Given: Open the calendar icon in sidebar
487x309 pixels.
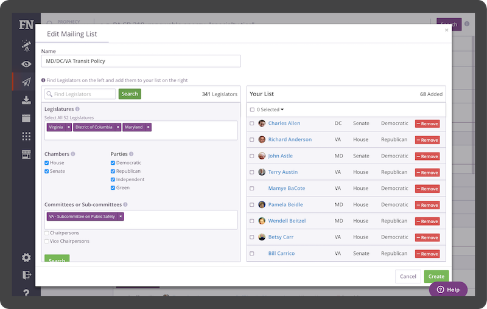Looking at the screenshot, I should click(x=26, y=118).
